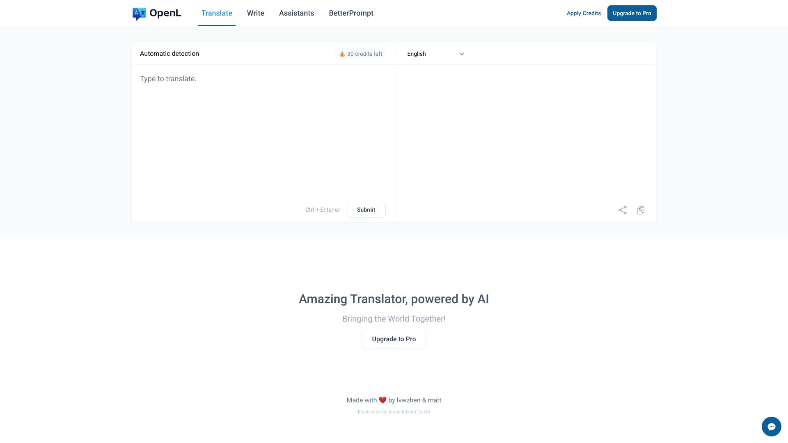The width and height of the screenshot is (788, 443).
Task: Click the chat bubble support icon
Action: point(771,426)
